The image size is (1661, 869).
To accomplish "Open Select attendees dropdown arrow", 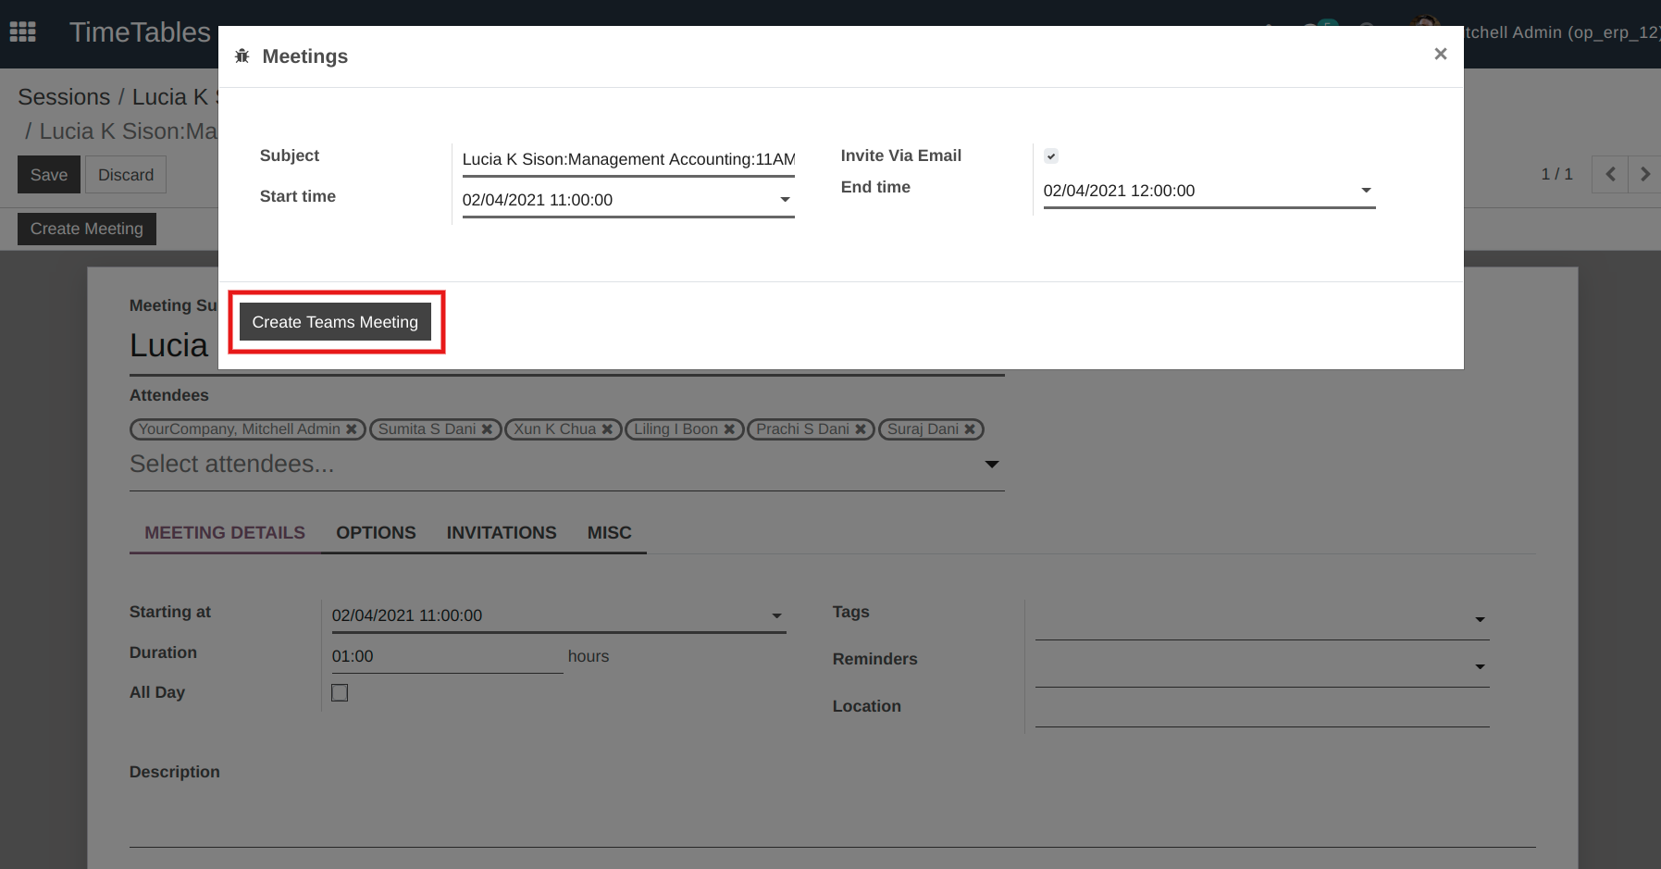I will pyautogui.click(x=992, y=465).
